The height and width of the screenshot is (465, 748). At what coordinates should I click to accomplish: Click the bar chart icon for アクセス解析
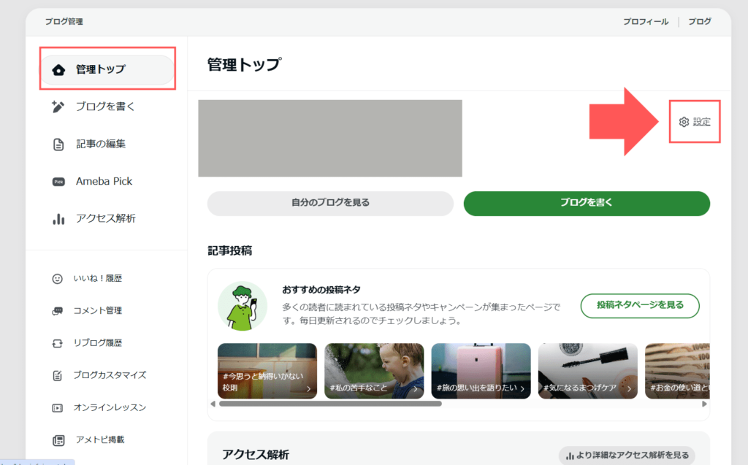[58, 219]
